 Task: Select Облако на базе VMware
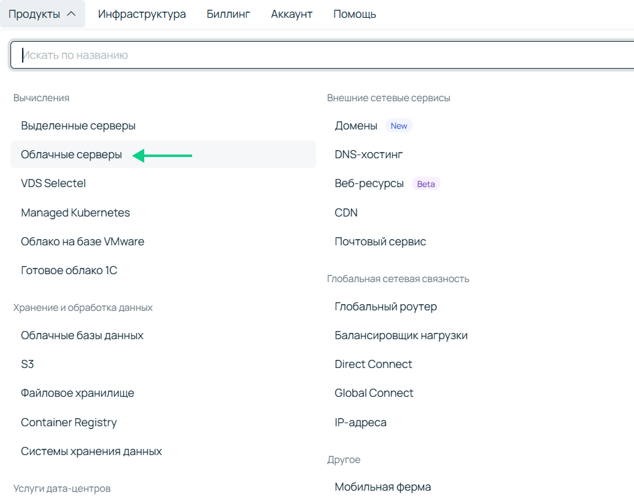coord(83,241)
